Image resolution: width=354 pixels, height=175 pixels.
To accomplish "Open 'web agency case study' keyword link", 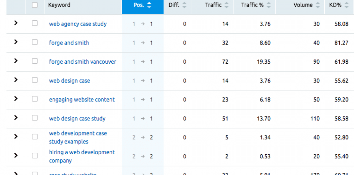I will 78,24.
